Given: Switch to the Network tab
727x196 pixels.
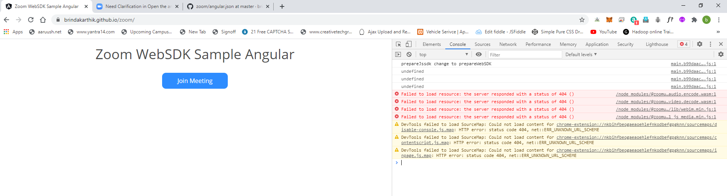Looking at the screenshot, I should (508, 44).
